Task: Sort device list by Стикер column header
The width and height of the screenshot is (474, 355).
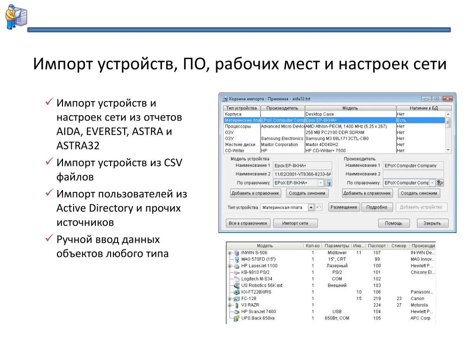Action: (x=399, y=246)
